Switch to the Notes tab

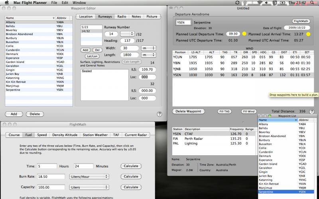click(136, 16)
